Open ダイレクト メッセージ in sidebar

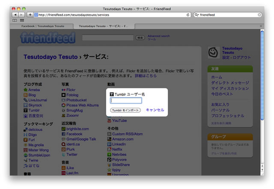point(230,83)
